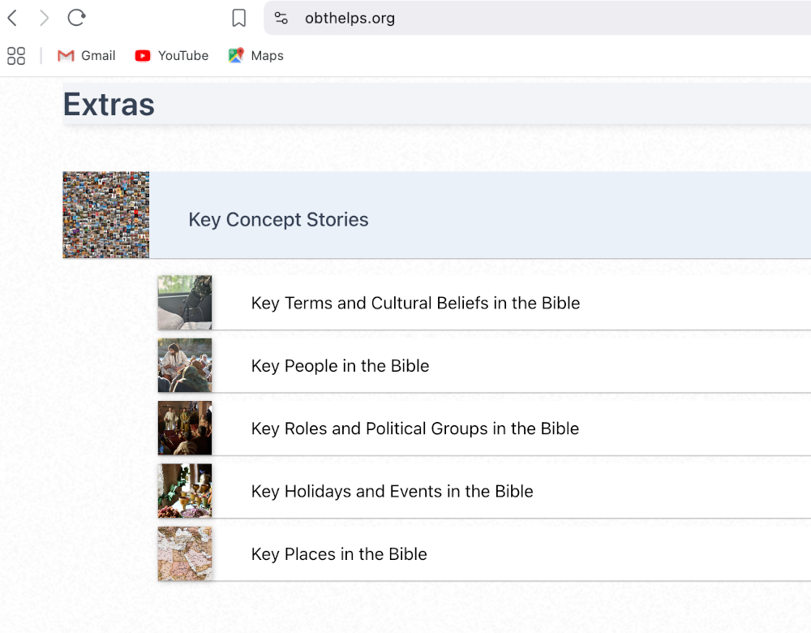Click the obthelps.org address bar

(x=487, y=18)
